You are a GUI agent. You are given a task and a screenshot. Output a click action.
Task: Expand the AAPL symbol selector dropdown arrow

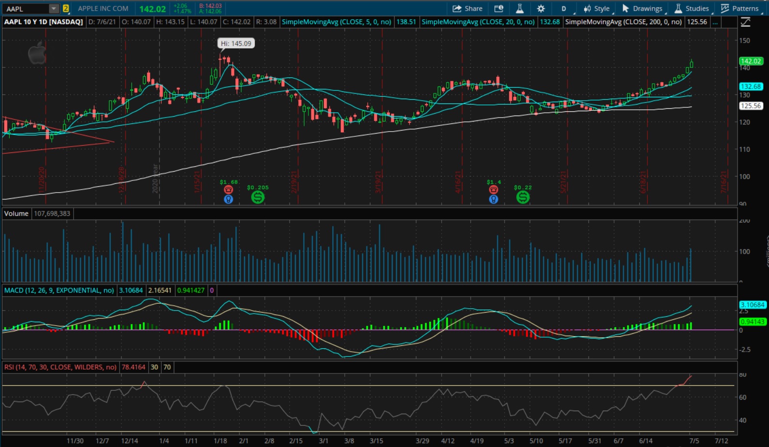[x=54, y=9]
